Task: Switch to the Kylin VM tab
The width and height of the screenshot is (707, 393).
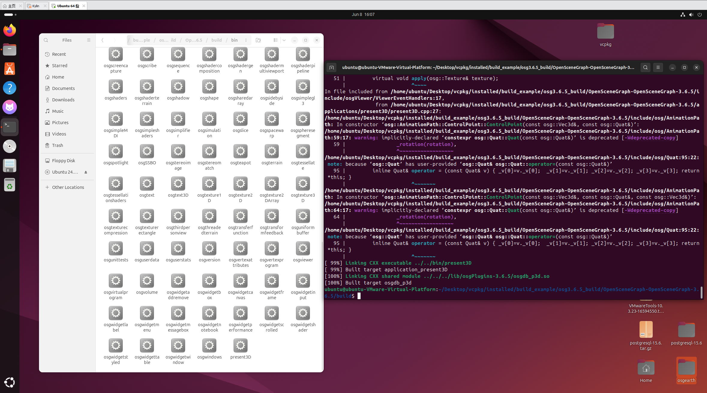Action: click(36, 6)
